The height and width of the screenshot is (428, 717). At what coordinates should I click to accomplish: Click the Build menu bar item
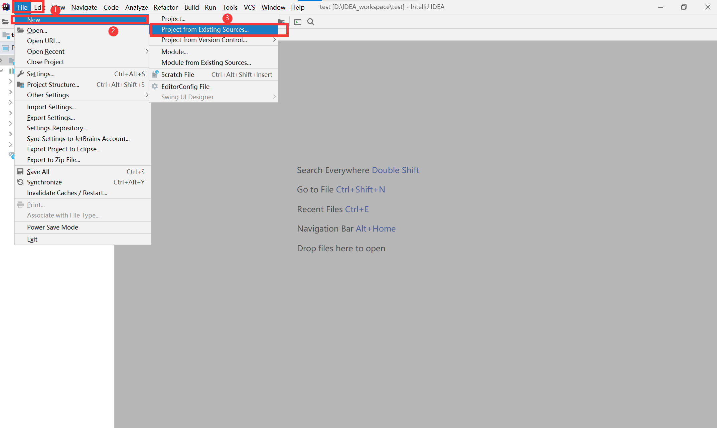[x=192, y=7]
